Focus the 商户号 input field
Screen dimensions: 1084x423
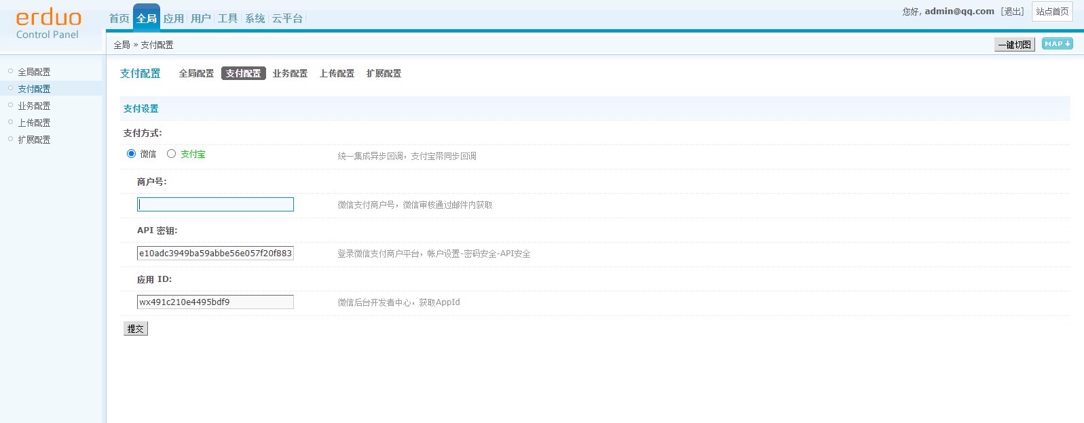(x=215, y=204)
